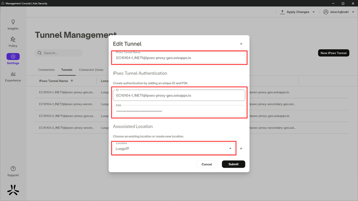Open the Insights section in the sidebar
The height and width of the screenshot is (201, 358).
point(13,25)
